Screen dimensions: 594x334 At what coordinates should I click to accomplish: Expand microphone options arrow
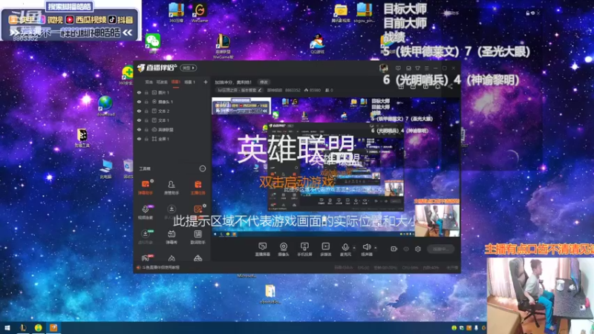point(354,248)
